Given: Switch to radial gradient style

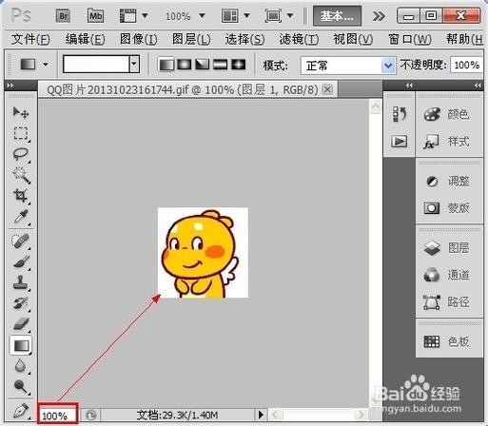Looking at the screenshot, I should click(x=184, y=65).
